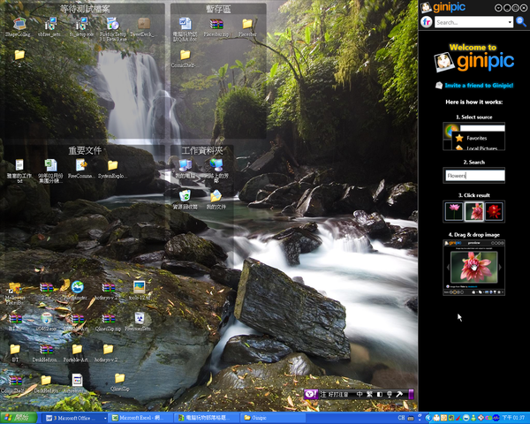Open 我的文件 My Documents icon
This screenshot has width=530, height=424.
point(216,196)
